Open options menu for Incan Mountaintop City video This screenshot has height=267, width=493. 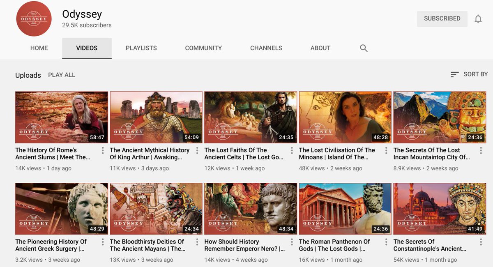pos(481,150)
